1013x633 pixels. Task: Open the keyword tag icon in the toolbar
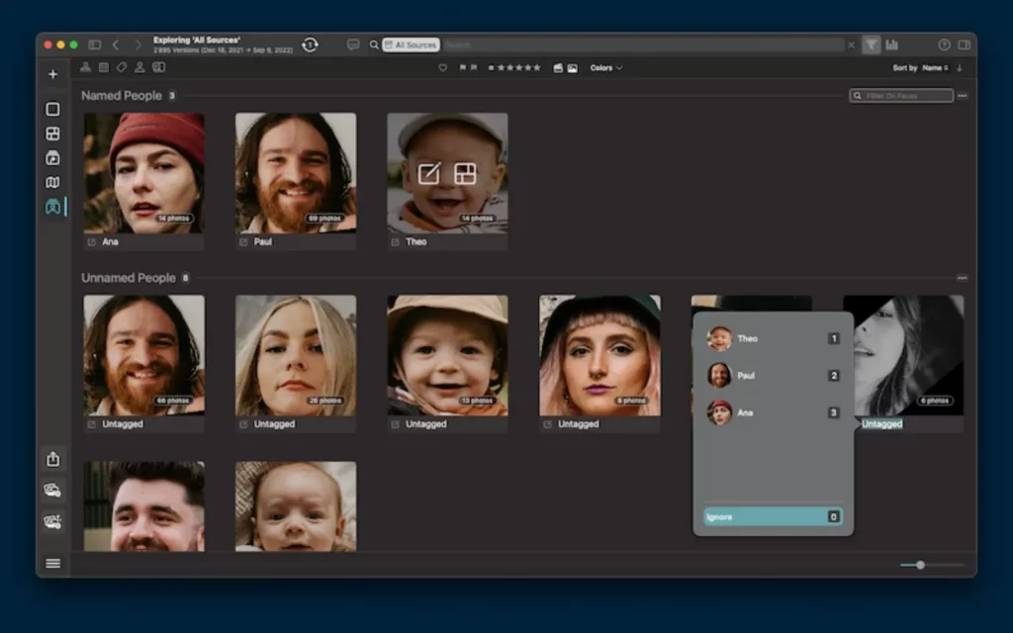123,67
